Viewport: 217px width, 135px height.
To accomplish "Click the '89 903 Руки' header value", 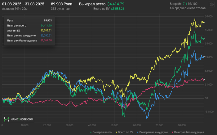I will tap(62, 4).
